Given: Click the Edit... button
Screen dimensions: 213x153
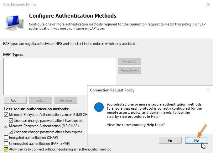Looking at the screenshot, I should pyautogui.click(x=40, y=101).
